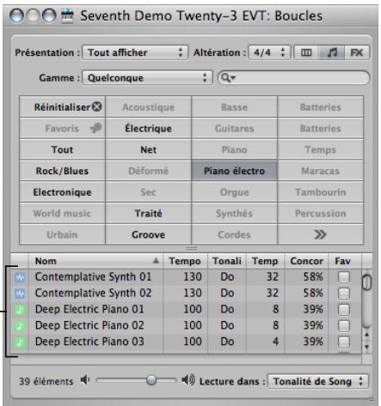Click inside the loop search field
Image resolution: width=381 pixels, height=406 pixels.
tap(293, 77)
